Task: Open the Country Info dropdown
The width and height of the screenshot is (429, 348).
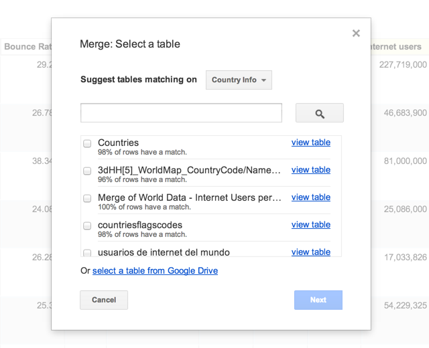Action: pyautogui.click(x=239, y=80)
